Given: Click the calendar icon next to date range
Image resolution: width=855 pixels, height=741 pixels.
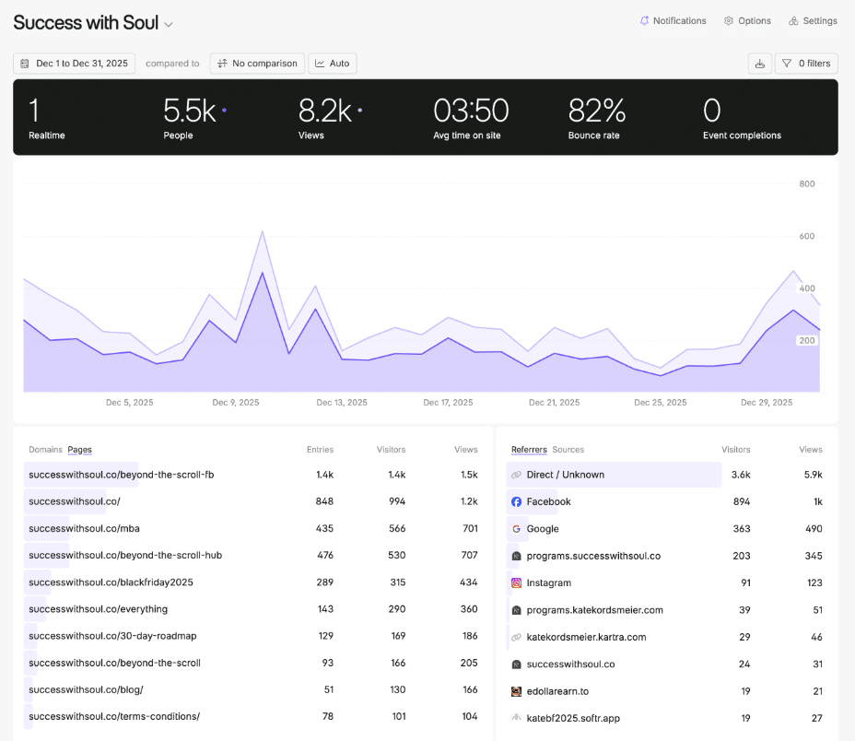Looking at the screenshot, I should point(23,63).
